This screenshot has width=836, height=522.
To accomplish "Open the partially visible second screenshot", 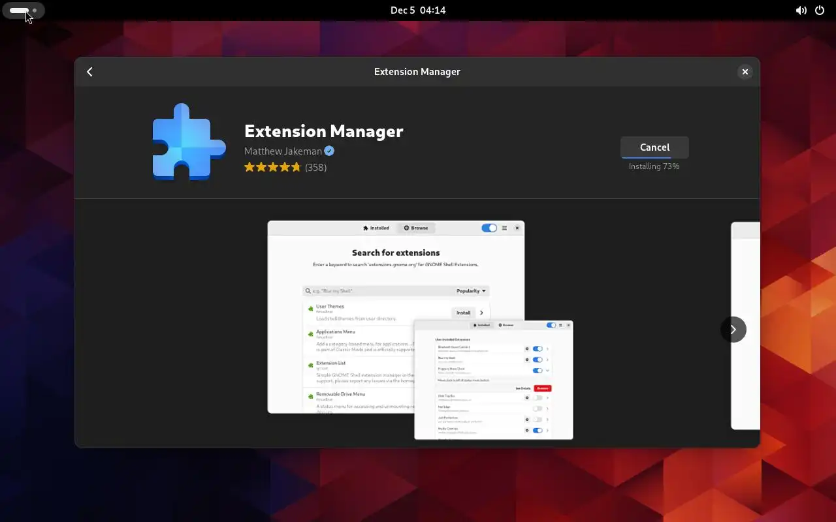I will pos(745,326).
